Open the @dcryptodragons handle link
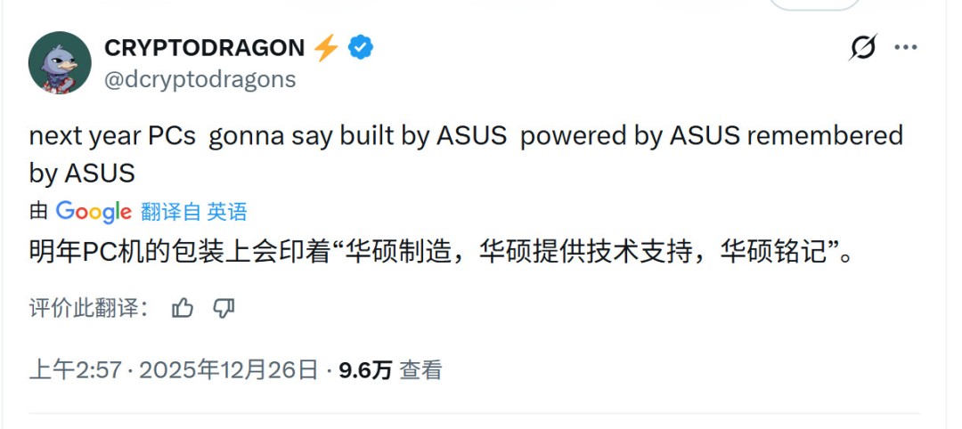 [200, 79]
